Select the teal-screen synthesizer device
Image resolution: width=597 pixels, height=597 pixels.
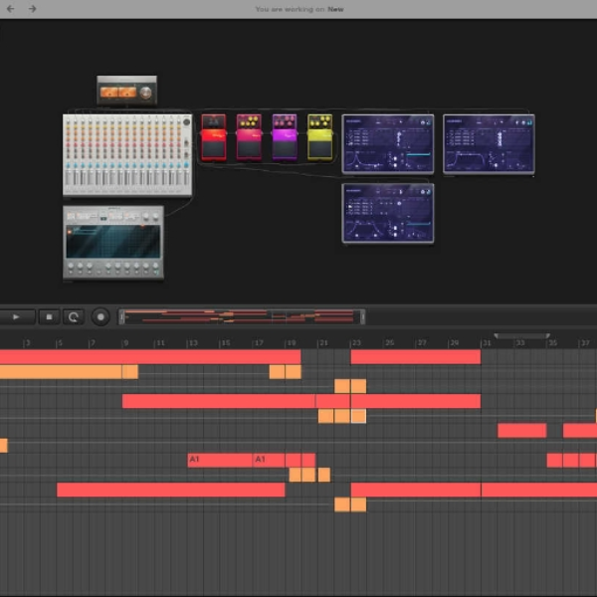113,242
